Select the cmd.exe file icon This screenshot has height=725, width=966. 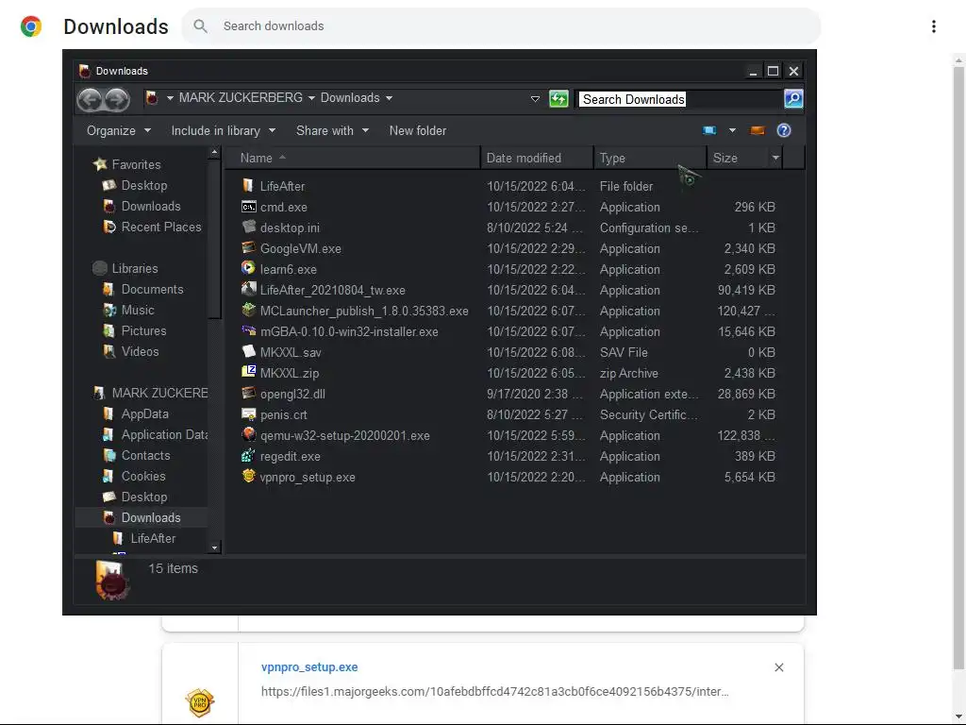point(248,207)
